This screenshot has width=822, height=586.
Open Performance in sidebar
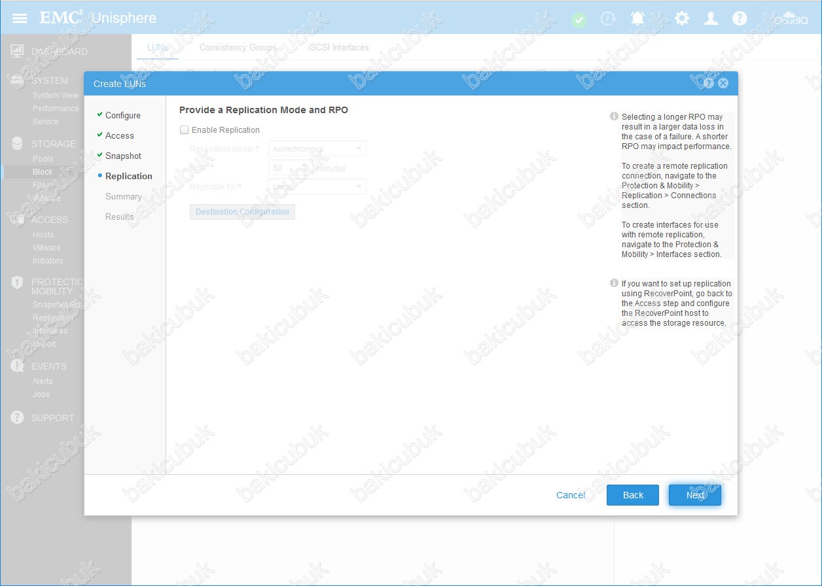coord(56,109)
